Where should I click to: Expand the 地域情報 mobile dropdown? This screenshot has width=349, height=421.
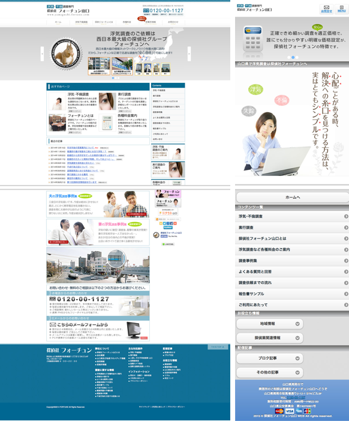(x=270, y=324)
